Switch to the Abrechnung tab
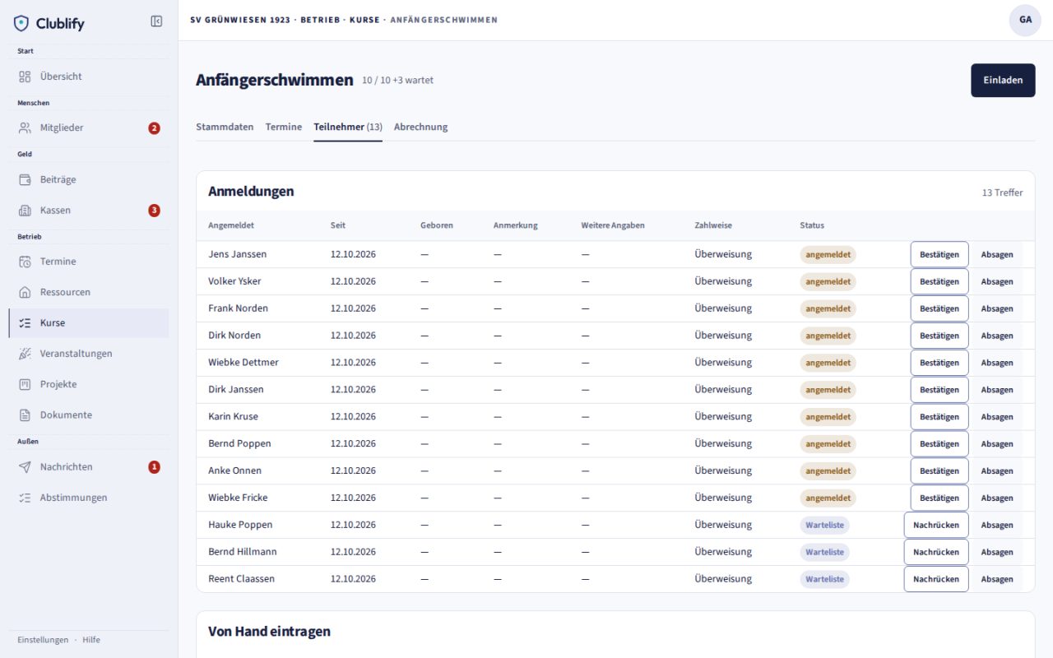Viewport: 1053px width, 658px height. pos(420,127)
